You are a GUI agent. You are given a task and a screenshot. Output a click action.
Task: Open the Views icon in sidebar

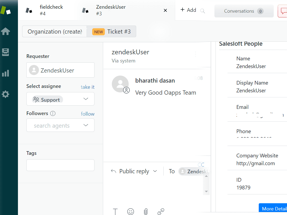(6, 52)
